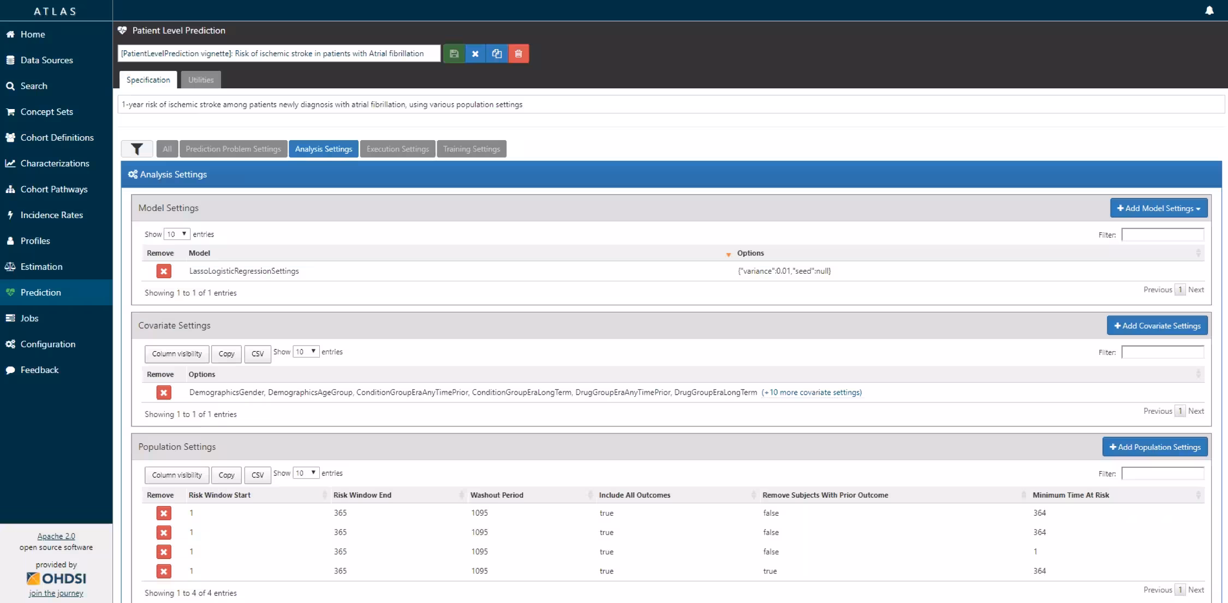Remove population row with prior outcome true
Image resolution: width=1228 pixels, height=603 pixels.
(x=164, y=571)
